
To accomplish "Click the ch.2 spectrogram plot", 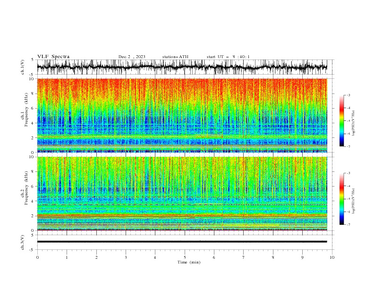I will 182,194.
